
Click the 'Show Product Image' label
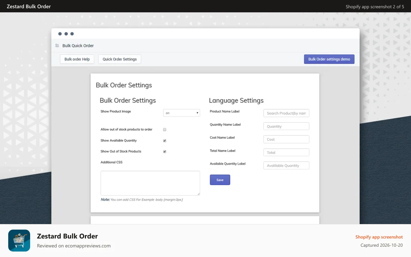coord(116,111)
